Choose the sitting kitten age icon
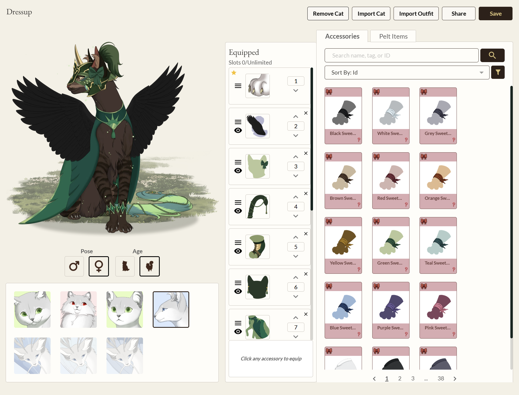The width and height of the screenshot is (519, 395). 125,266
